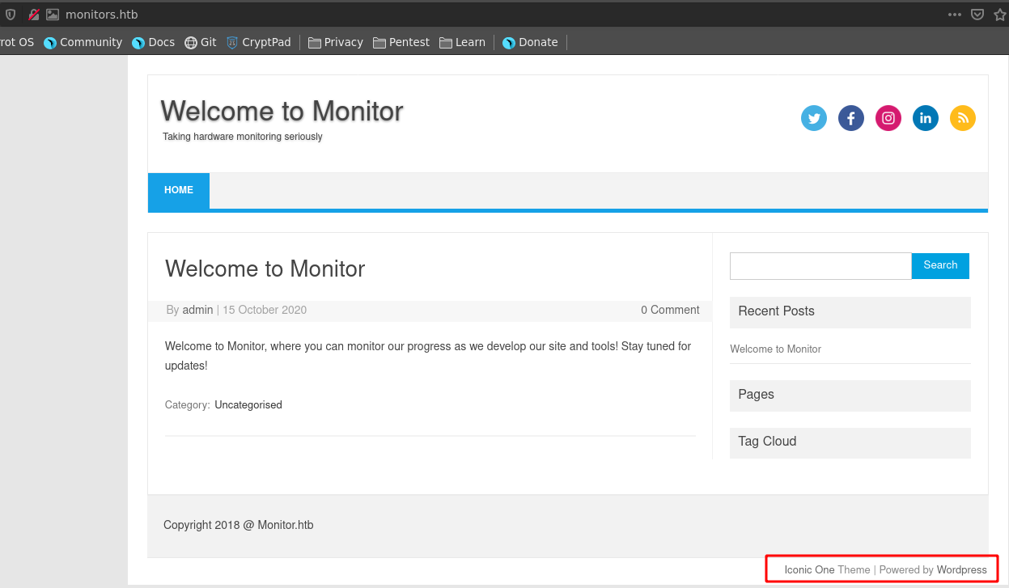Open the CryptPad bookmark
The width and height of the screenshot is (1009, 588).
coord(258,42)
